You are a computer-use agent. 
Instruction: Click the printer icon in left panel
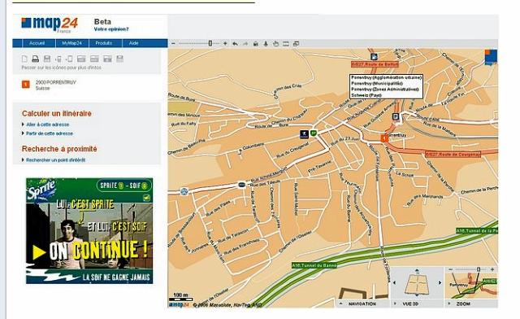pos(36,59)
